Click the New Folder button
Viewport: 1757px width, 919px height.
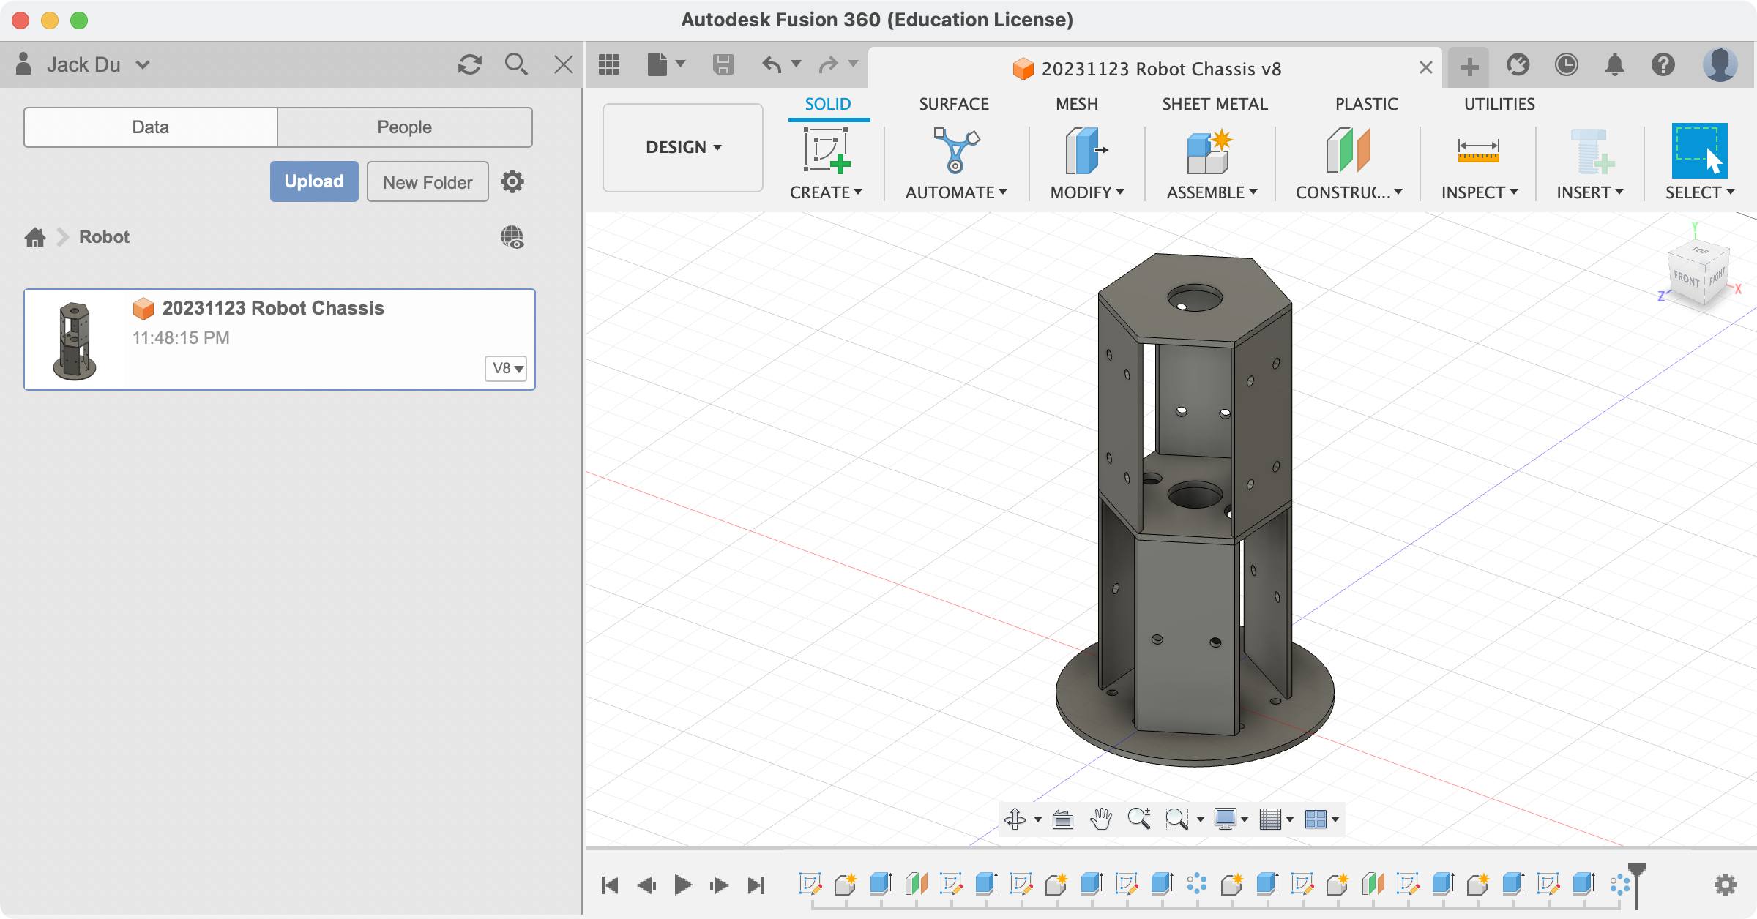click(428, 182)
